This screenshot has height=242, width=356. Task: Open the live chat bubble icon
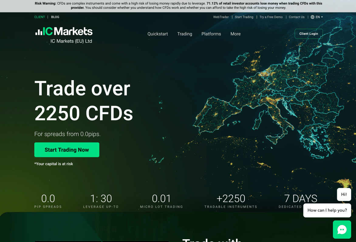point(342,230)
